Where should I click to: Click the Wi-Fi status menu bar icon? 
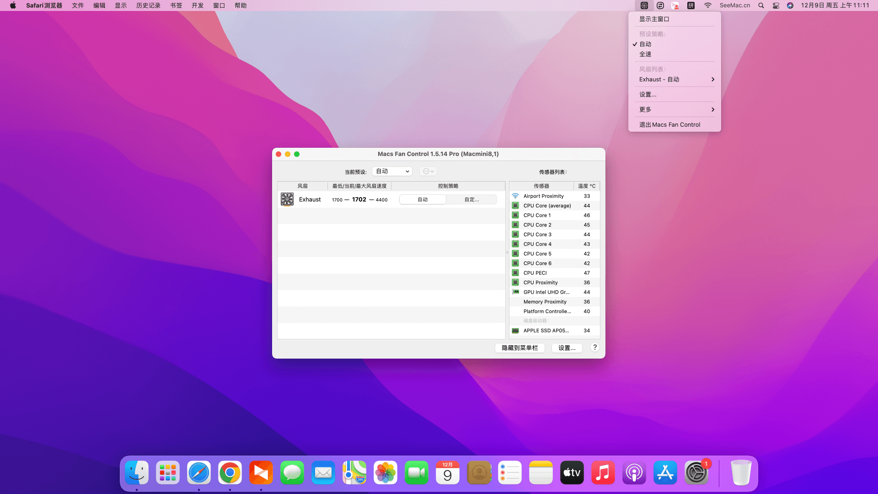(x=707, y=5)
